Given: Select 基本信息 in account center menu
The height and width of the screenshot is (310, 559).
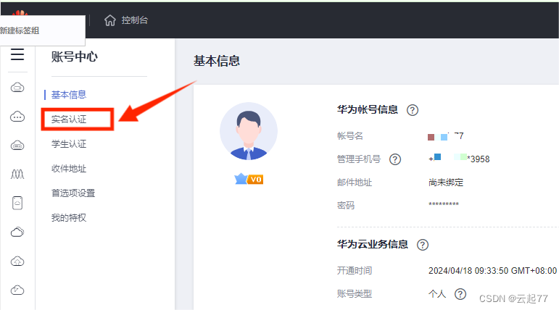Looking at the screenshot, I should [x=69, y=95].
